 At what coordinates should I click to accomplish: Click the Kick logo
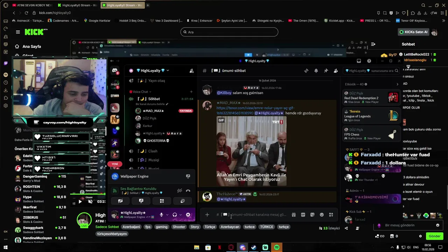(x=36, y=32)
